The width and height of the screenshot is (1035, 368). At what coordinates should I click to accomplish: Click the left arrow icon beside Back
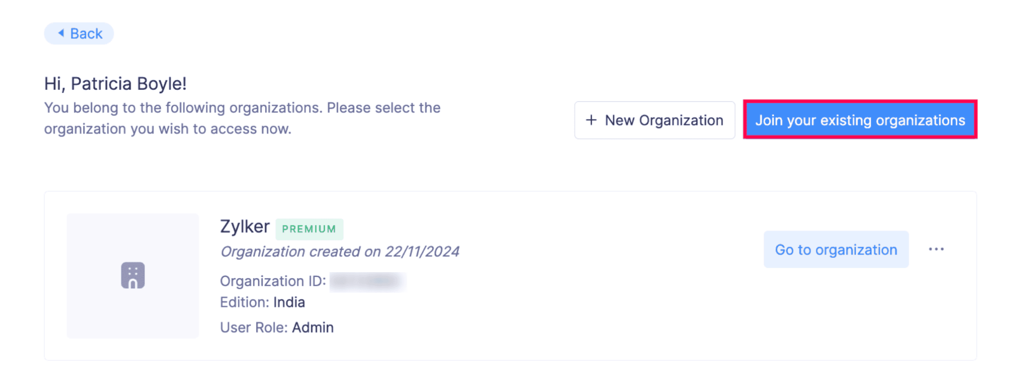tap(61, 33)
